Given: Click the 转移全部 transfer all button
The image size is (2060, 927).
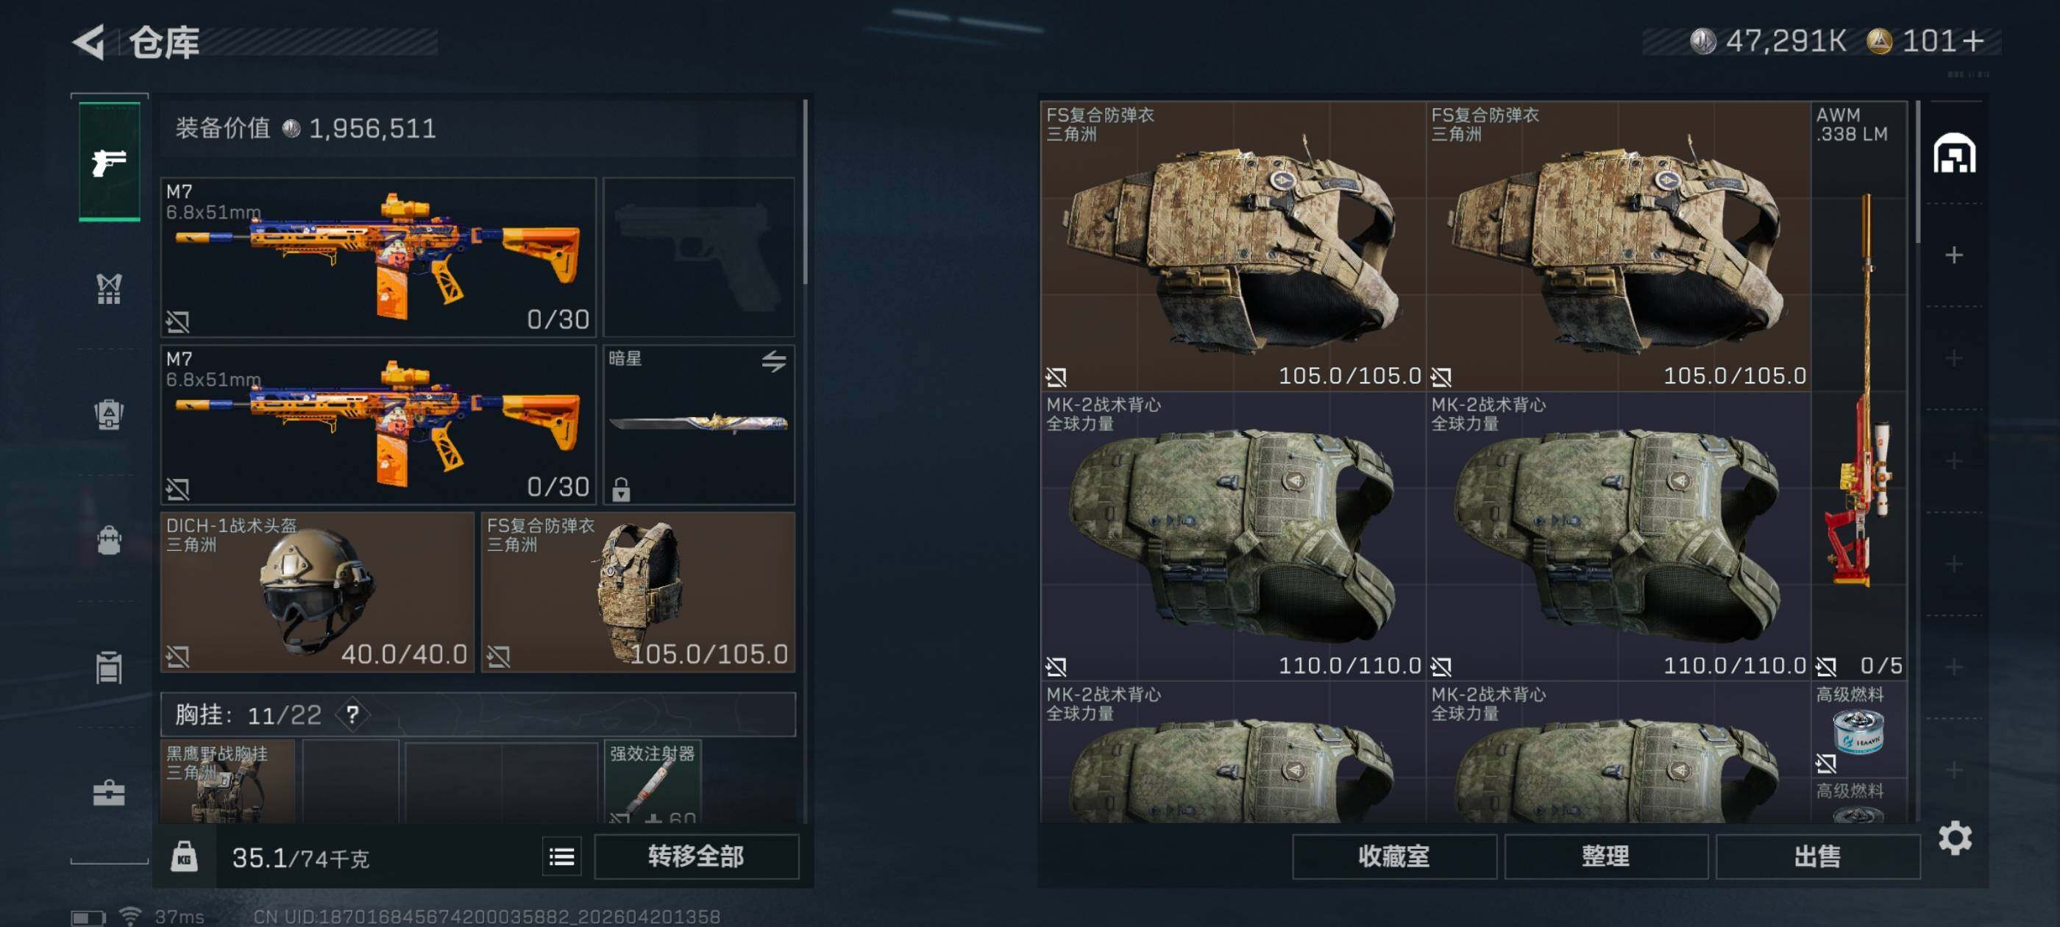Looking at the screenshot, I should [696, 857].
